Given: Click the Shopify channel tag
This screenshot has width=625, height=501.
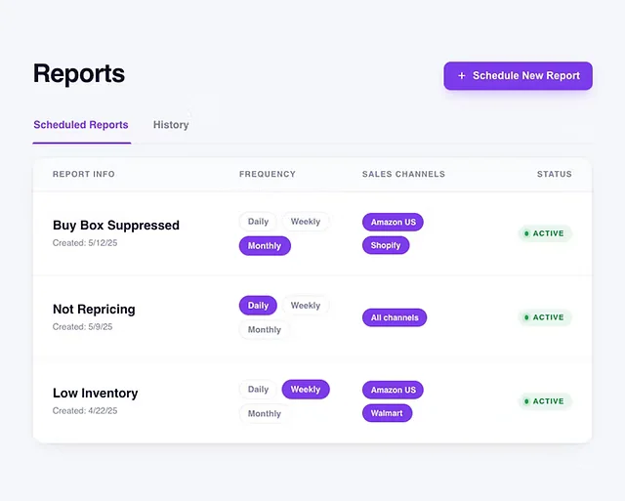Looking at the screenshot, I should pyautogui.click(x=386, y=245).
